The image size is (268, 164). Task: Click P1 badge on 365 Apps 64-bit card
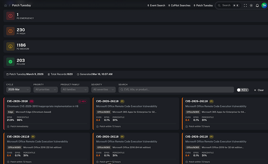point(211,101)
